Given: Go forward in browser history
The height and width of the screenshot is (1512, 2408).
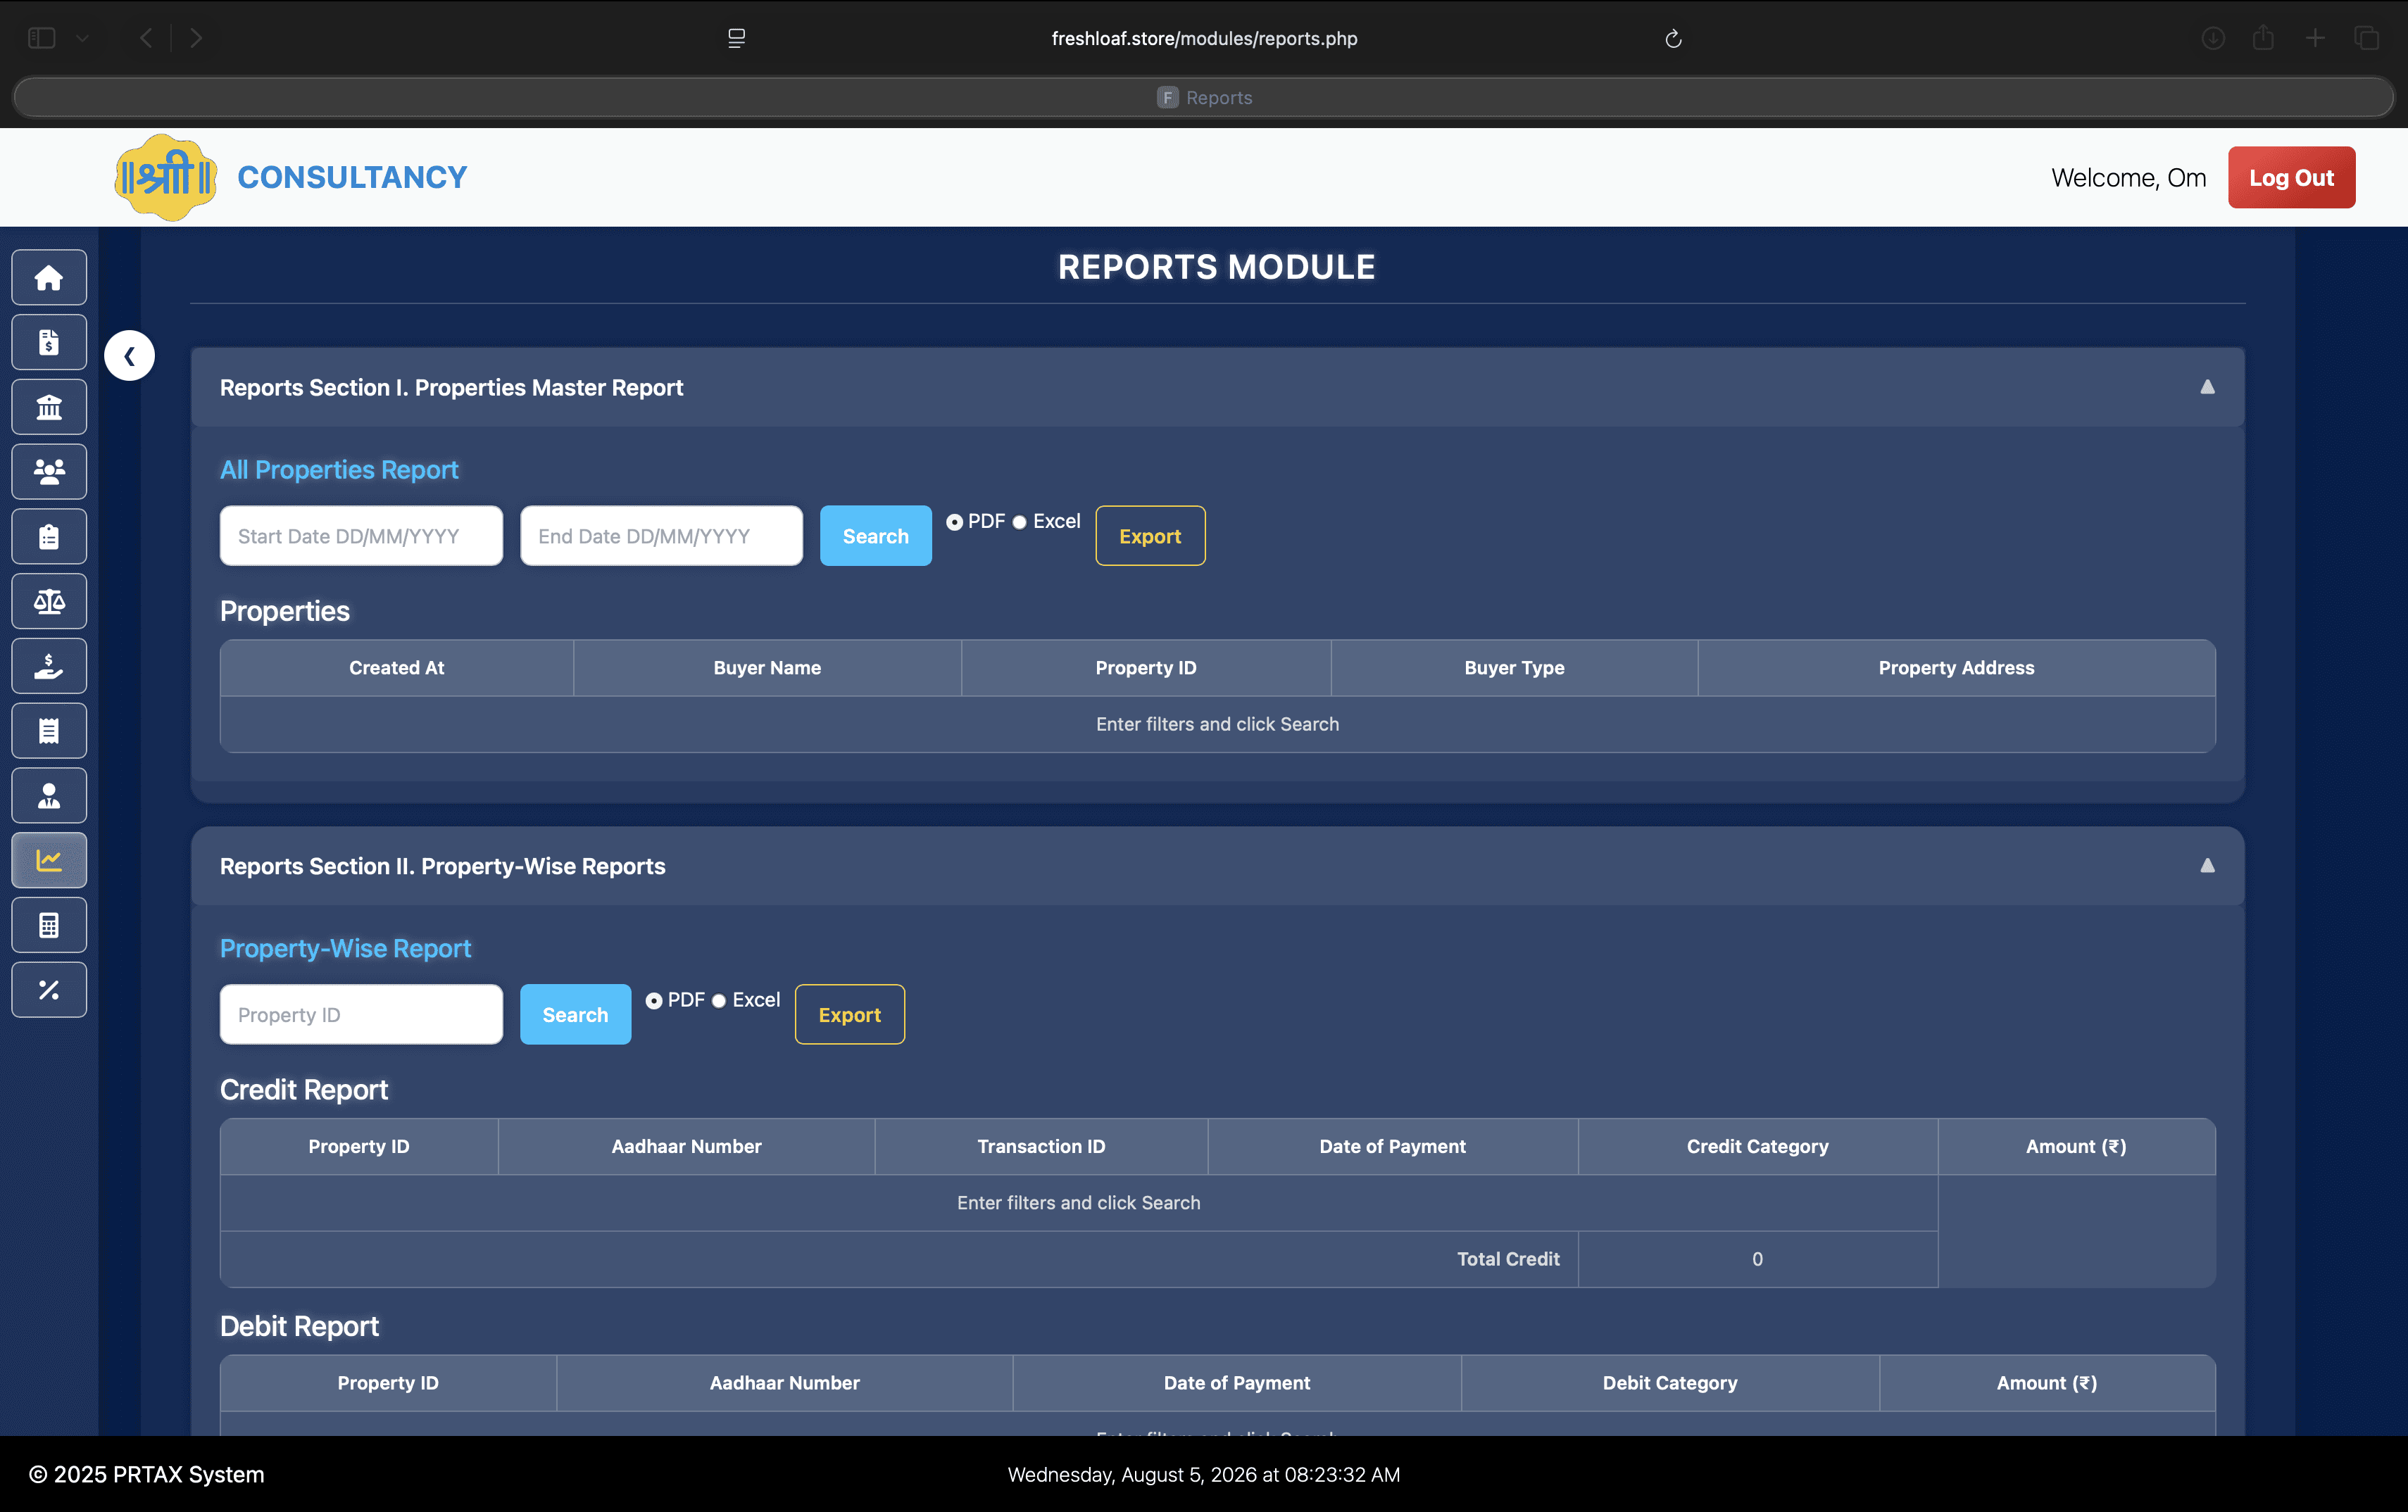Looking at the screenshot, I should [196, 38].
